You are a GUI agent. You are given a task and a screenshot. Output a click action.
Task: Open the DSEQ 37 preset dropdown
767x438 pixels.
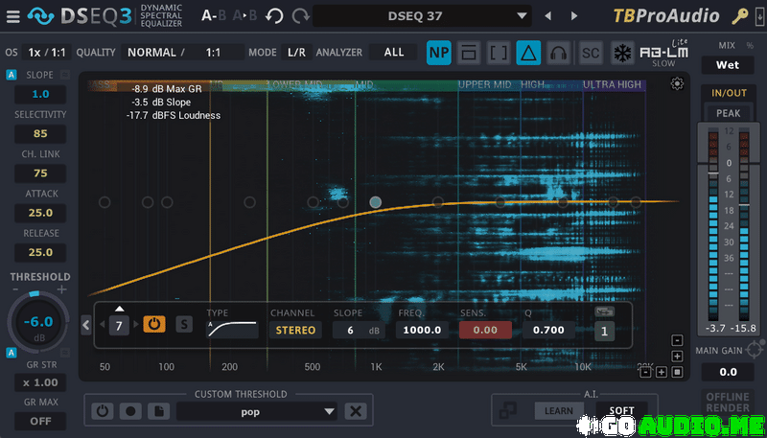tap(422, 16)
